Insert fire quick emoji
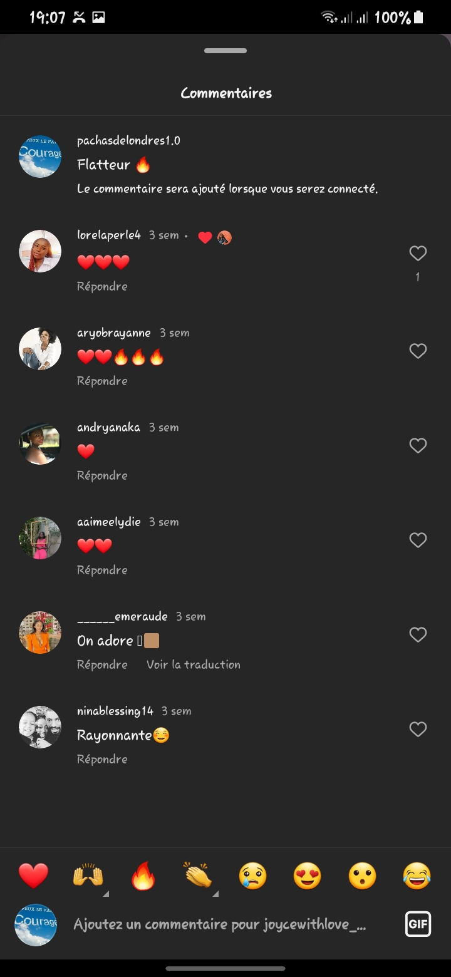 [143, 876]
